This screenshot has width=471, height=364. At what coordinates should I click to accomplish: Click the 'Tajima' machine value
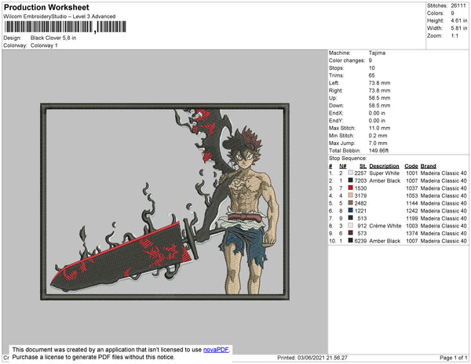point(377,53)
